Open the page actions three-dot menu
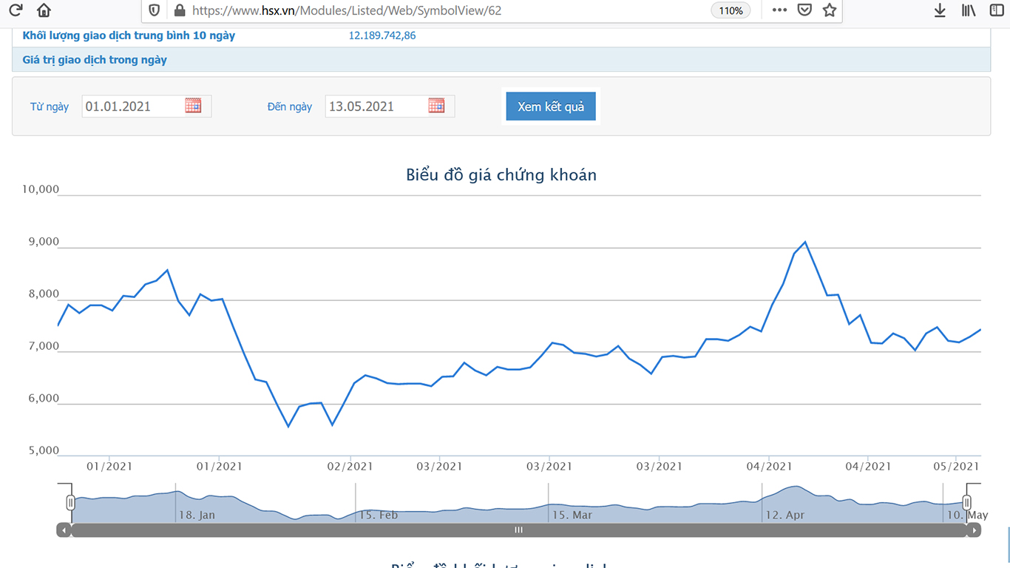 point(779,10)
